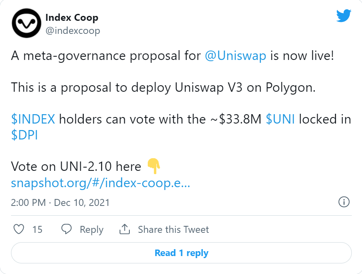Viewport: 362px width, 274px height.
Task: Click the share upload arrow icon
Action: (124, 229)
